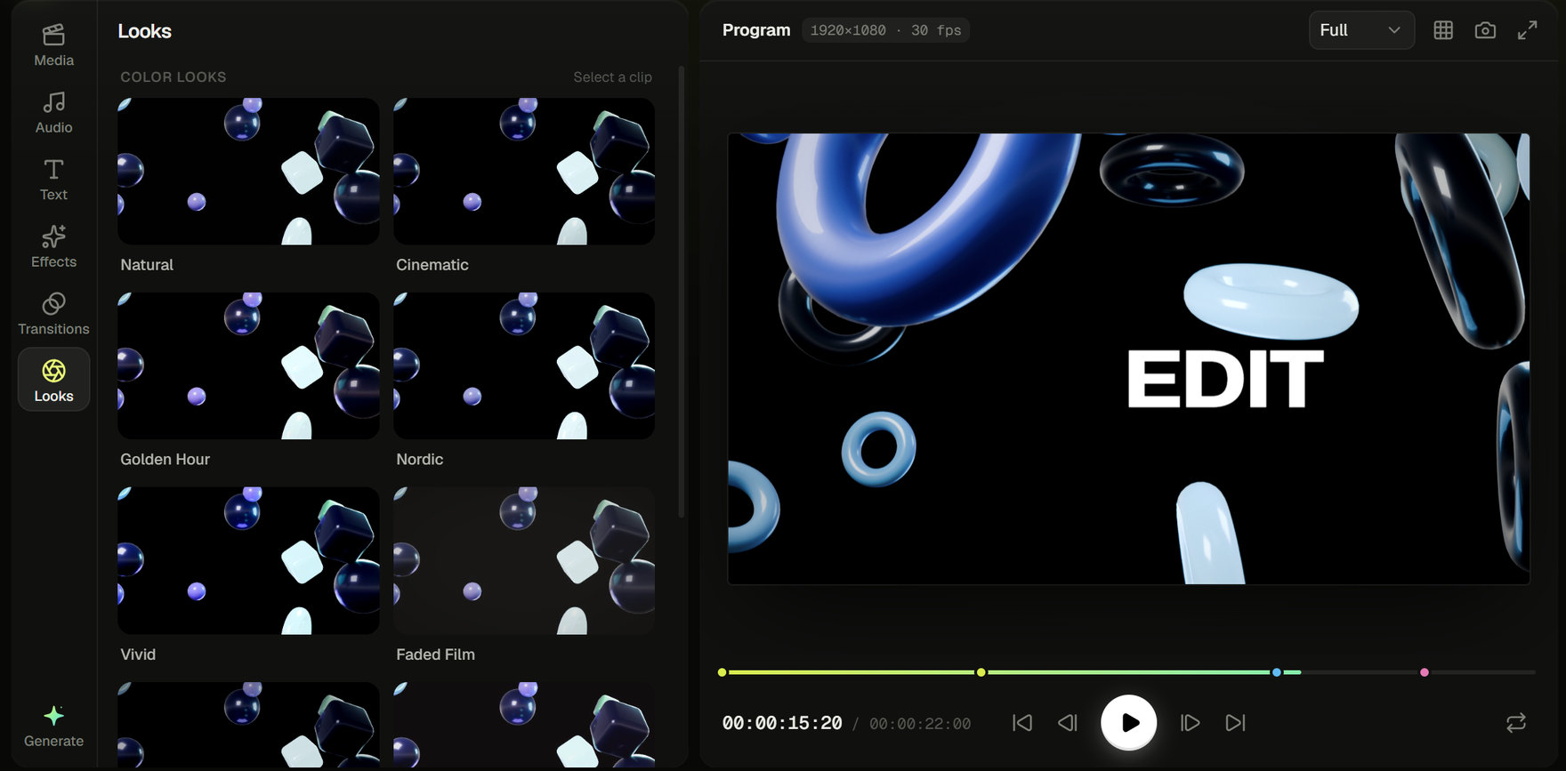Click the COLOR LOOKS section heading

click(174, 77)
